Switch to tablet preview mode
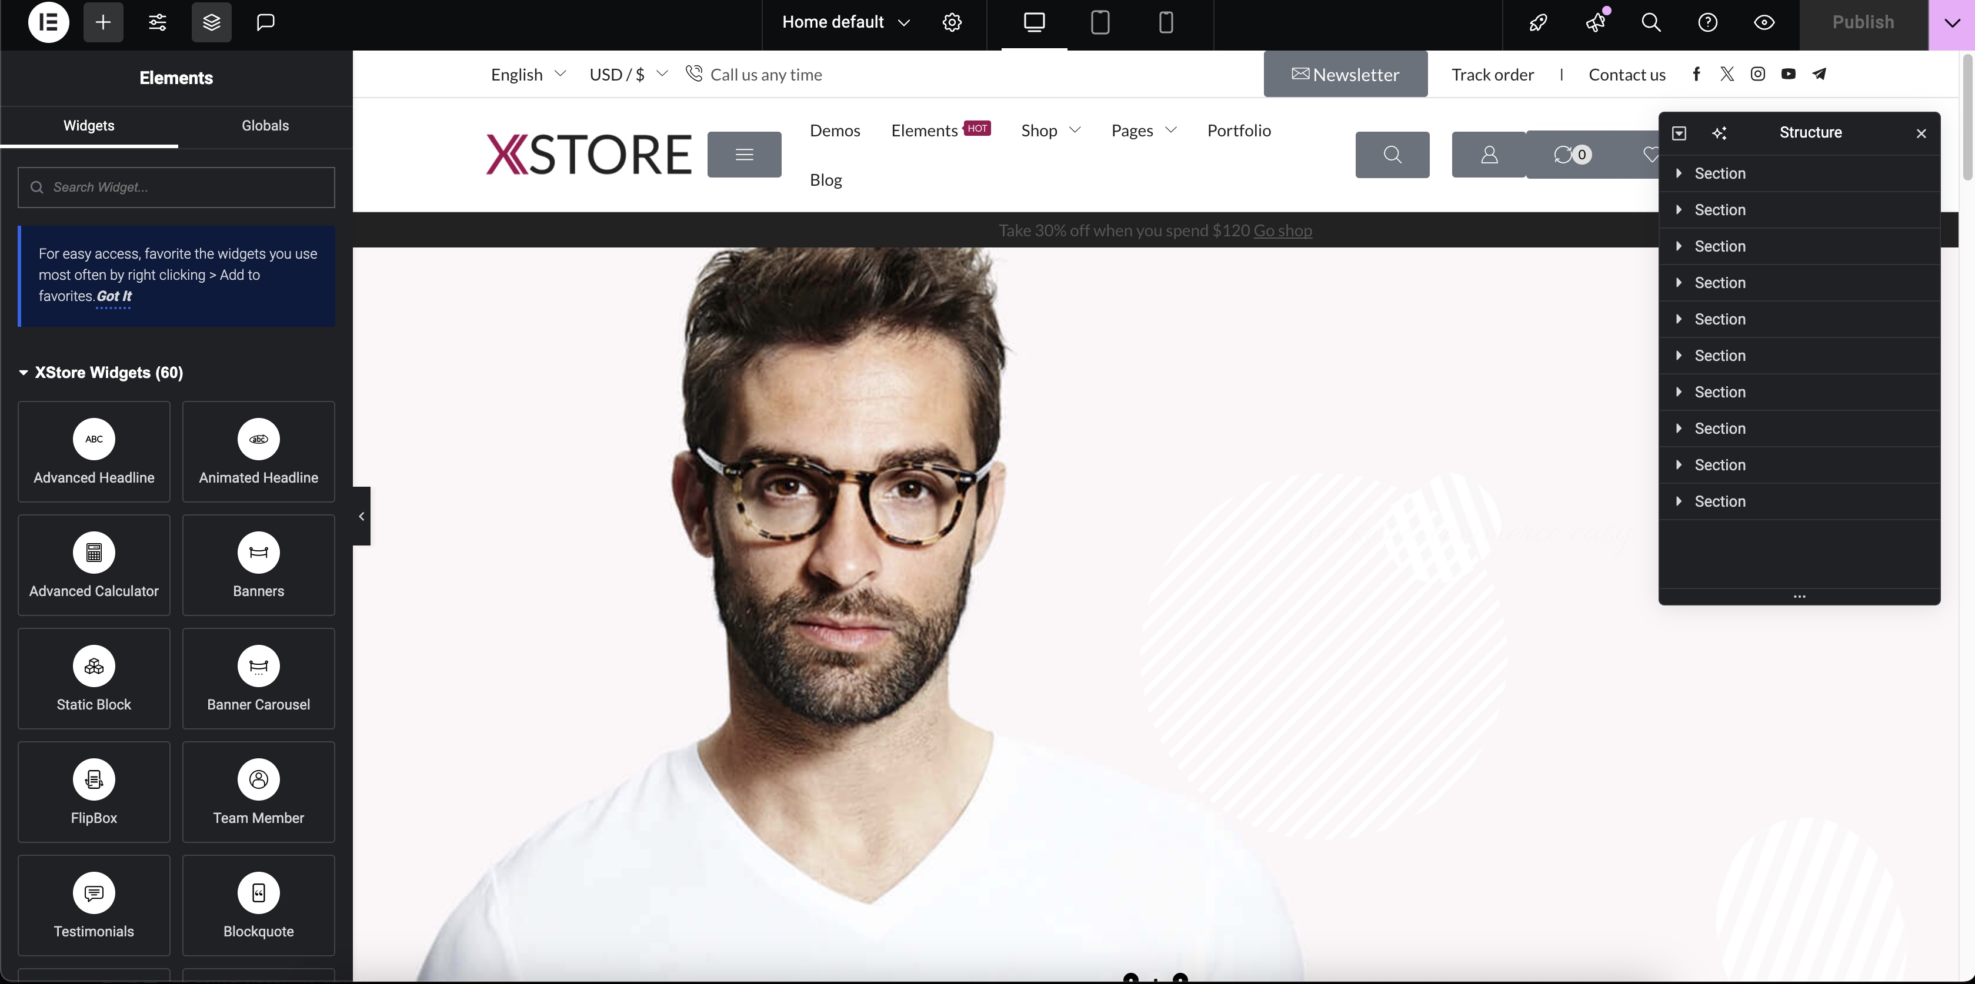 pos(1099,22)
